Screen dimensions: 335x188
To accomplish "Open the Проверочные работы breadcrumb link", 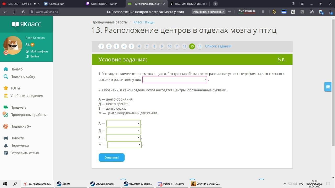I will pyautogui.click(x=109, y=22).
